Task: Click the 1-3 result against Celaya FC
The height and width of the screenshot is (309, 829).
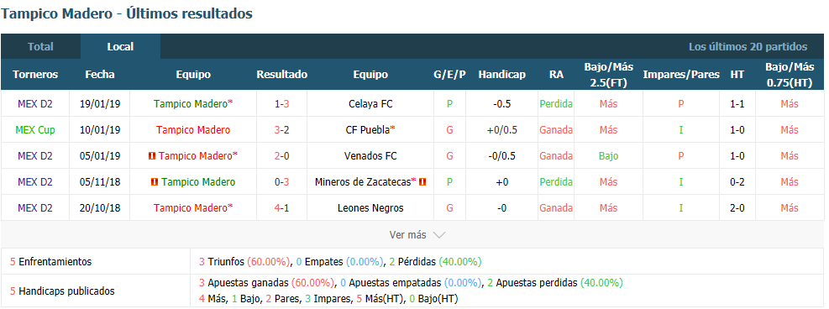Action: tap(282, 104)
